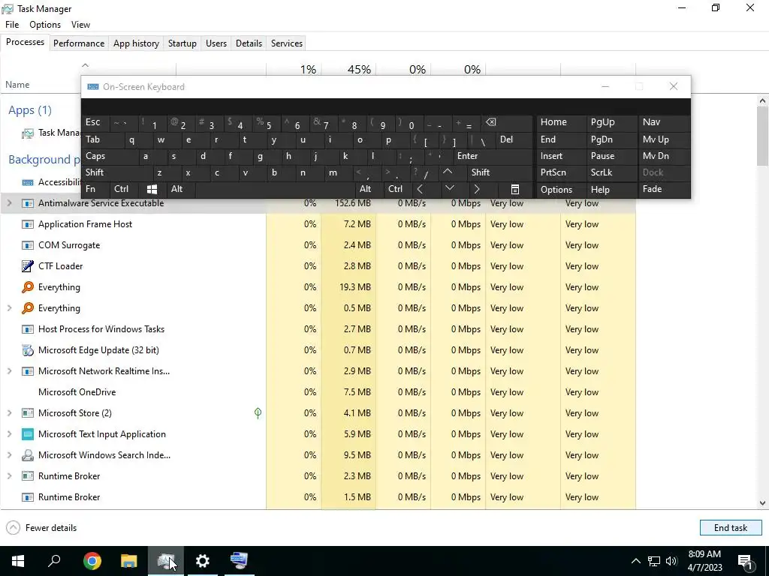Open Settings gear from the taskbar
The width and height of the screenshot is (769, 576).
pos(203,561)
